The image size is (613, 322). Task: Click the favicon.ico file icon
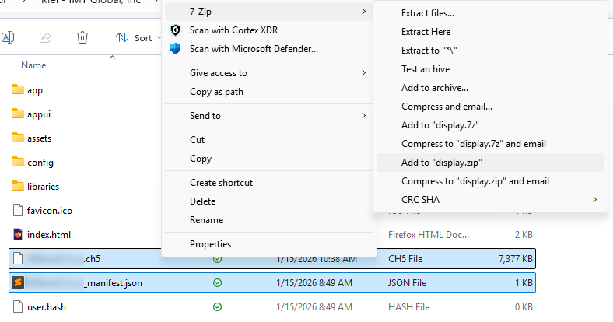click(x=19, y=210)
